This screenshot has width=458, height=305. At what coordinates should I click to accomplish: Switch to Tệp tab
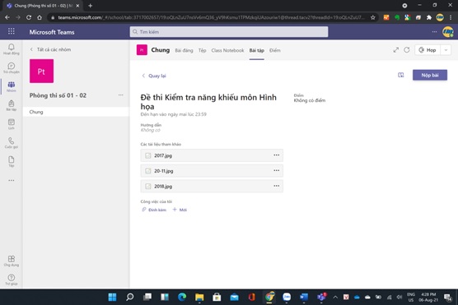click(x=202, y=50)
